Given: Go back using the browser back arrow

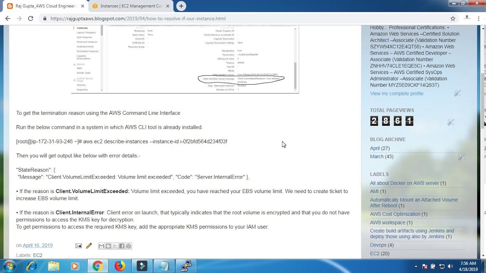Looking at the screenshot, I should [x=8, y=18].
